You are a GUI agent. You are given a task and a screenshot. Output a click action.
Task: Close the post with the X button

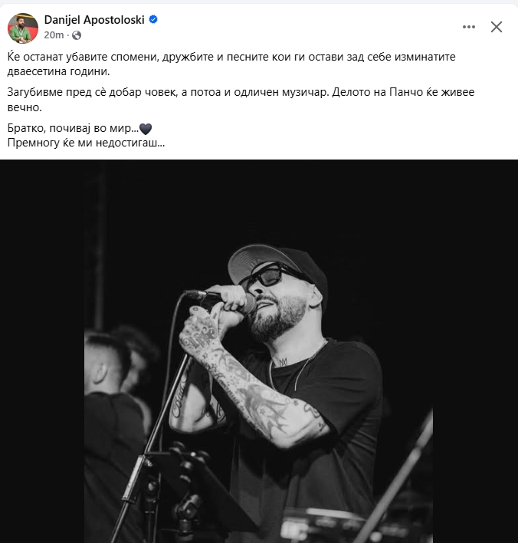(497, 27)
